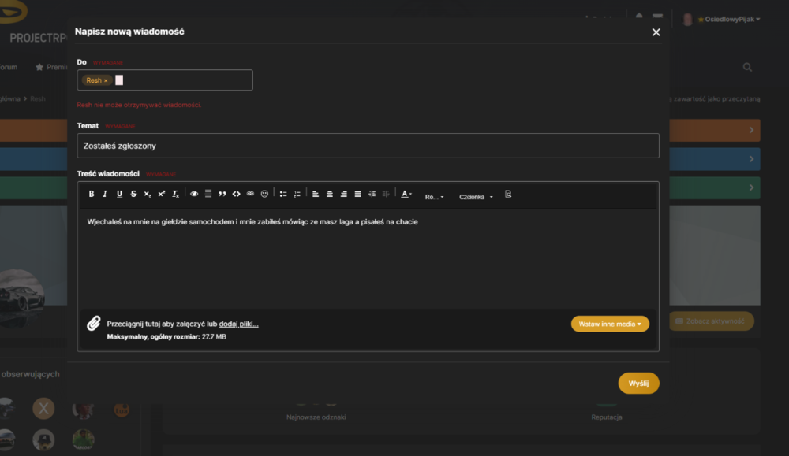The image size is (789, 456).
Task: Click Resh breadcrumb link
Action: click(x=38, y=99)
